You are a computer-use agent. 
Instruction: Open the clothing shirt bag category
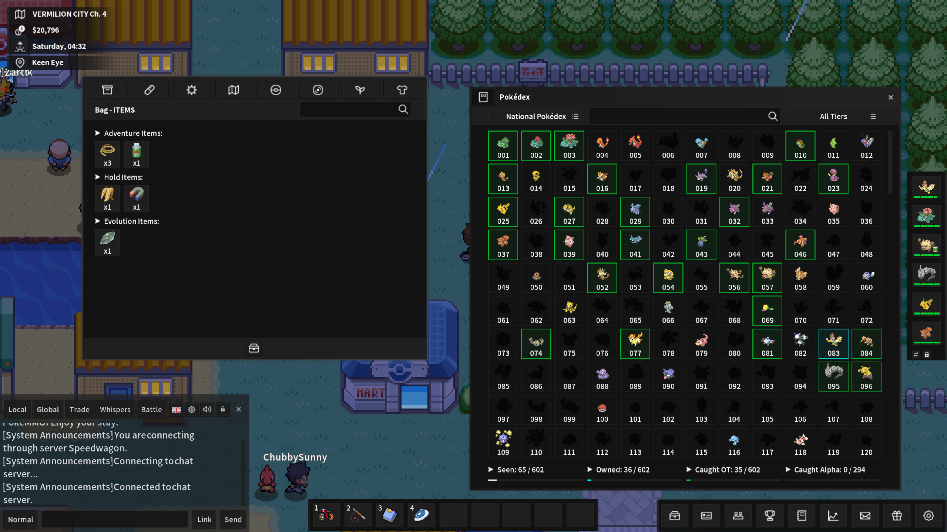pos(402,90)
